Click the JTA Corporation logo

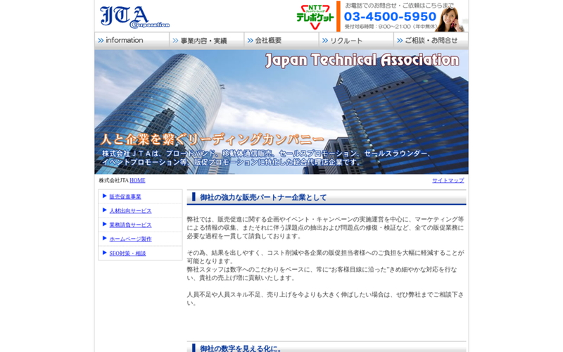134,16
